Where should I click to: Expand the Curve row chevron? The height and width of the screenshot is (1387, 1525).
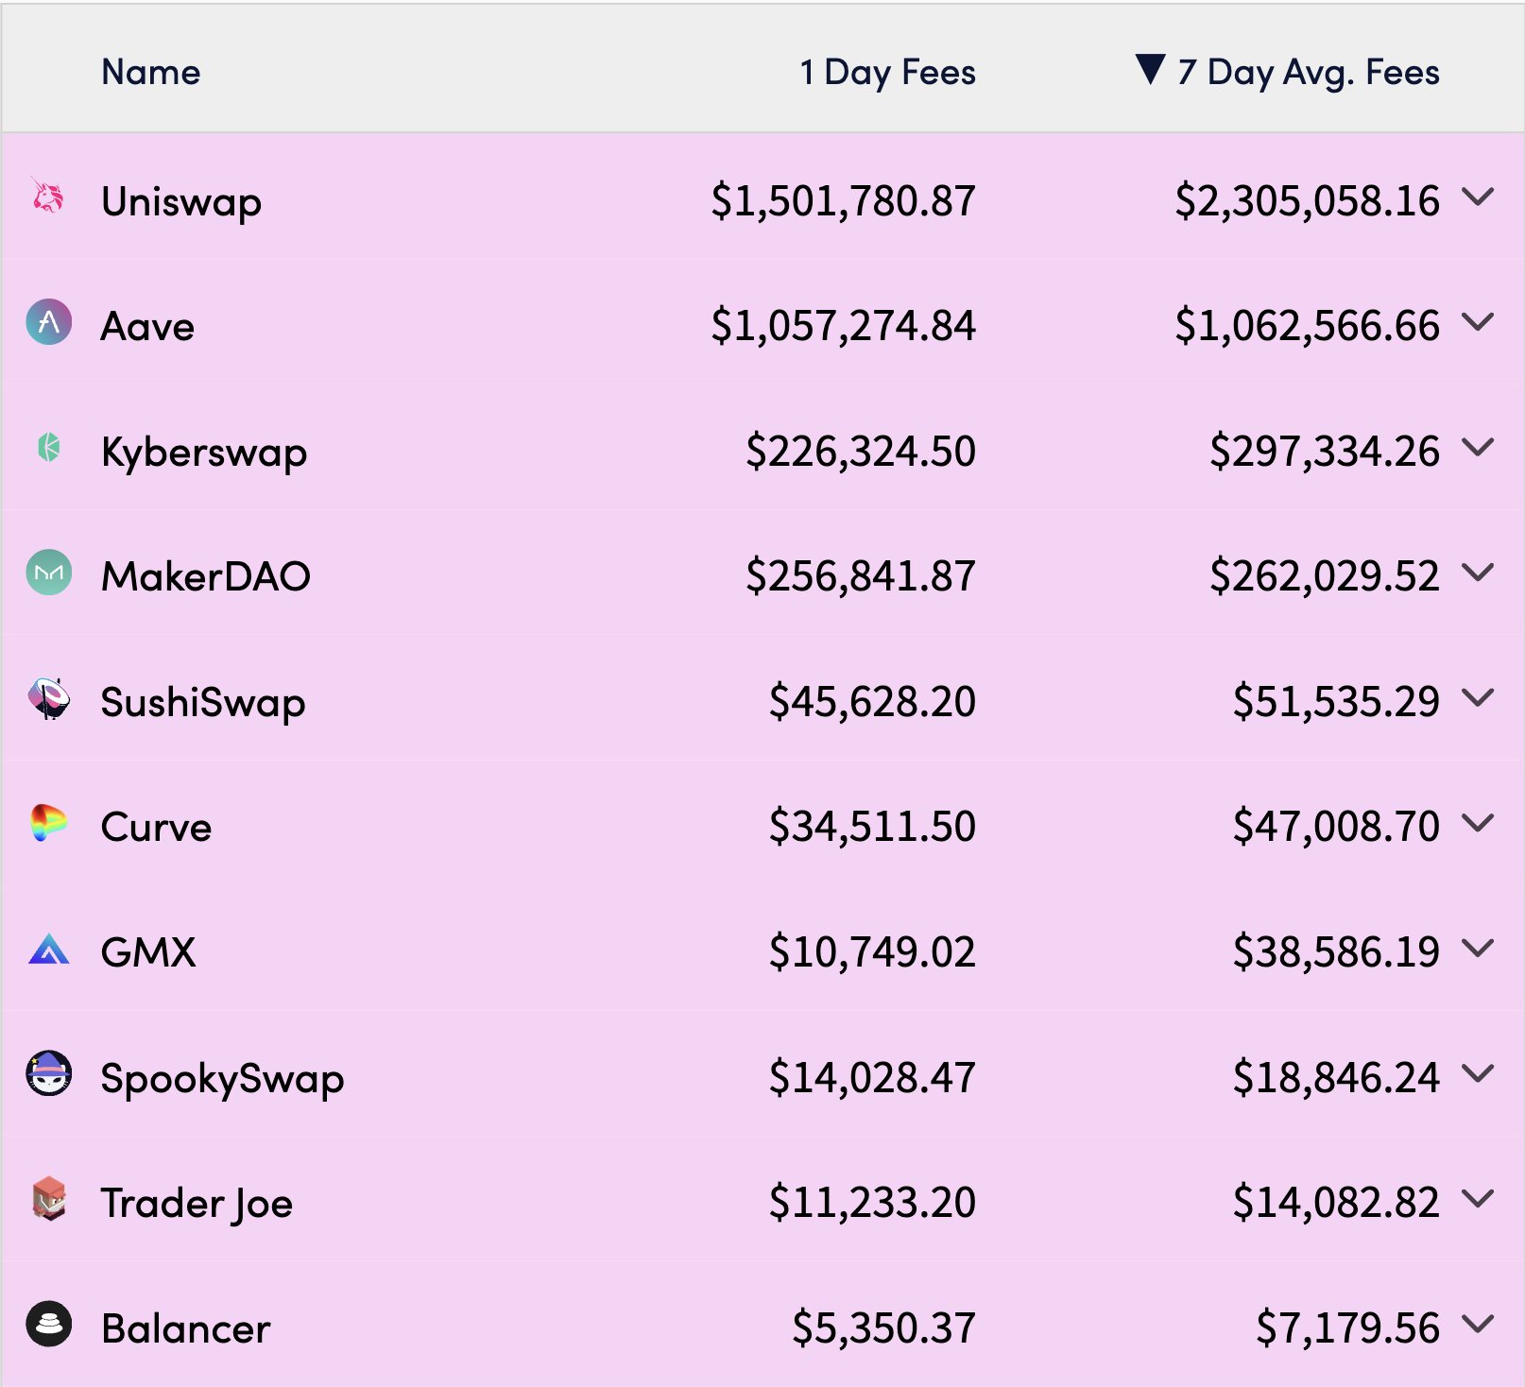[x=1478, y=823]
